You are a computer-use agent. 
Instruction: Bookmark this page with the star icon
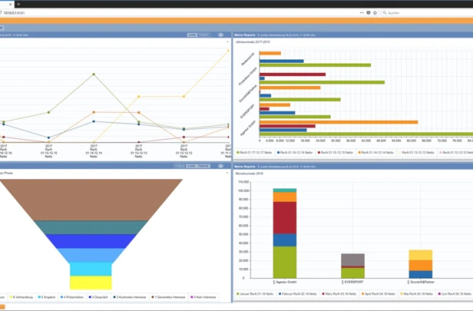(x=375, y=12)
